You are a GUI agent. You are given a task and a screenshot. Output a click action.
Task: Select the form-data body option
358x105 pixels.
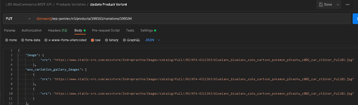click(x=31, y=40)
